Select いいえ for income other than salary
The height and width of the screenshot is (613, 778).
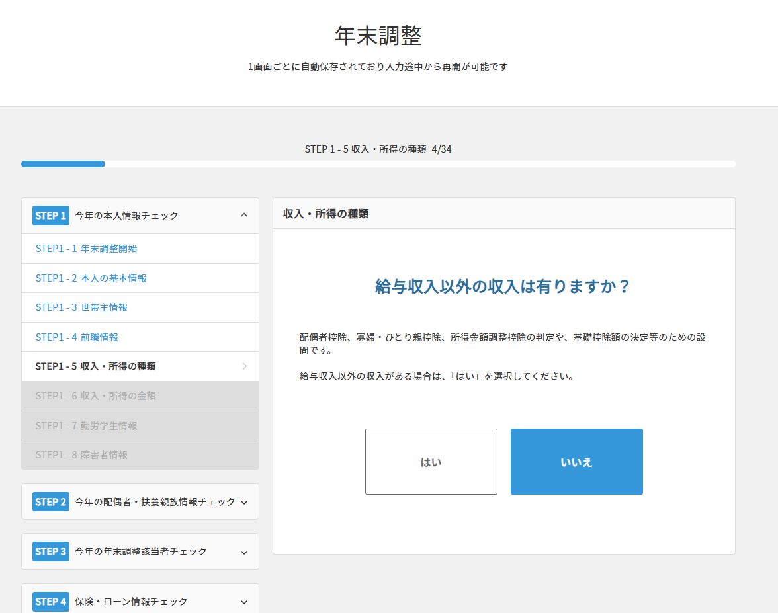pos(576,462)
